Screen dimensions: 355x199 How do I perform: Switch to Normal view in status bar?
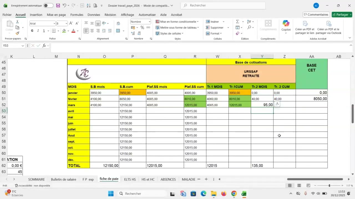[290, 185]
